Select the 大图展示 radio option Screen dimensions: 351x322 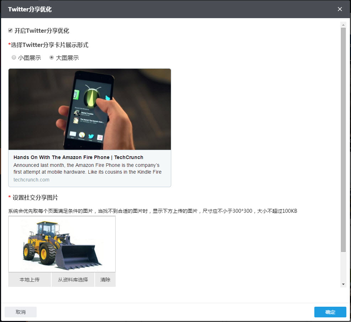pos(52,57)
